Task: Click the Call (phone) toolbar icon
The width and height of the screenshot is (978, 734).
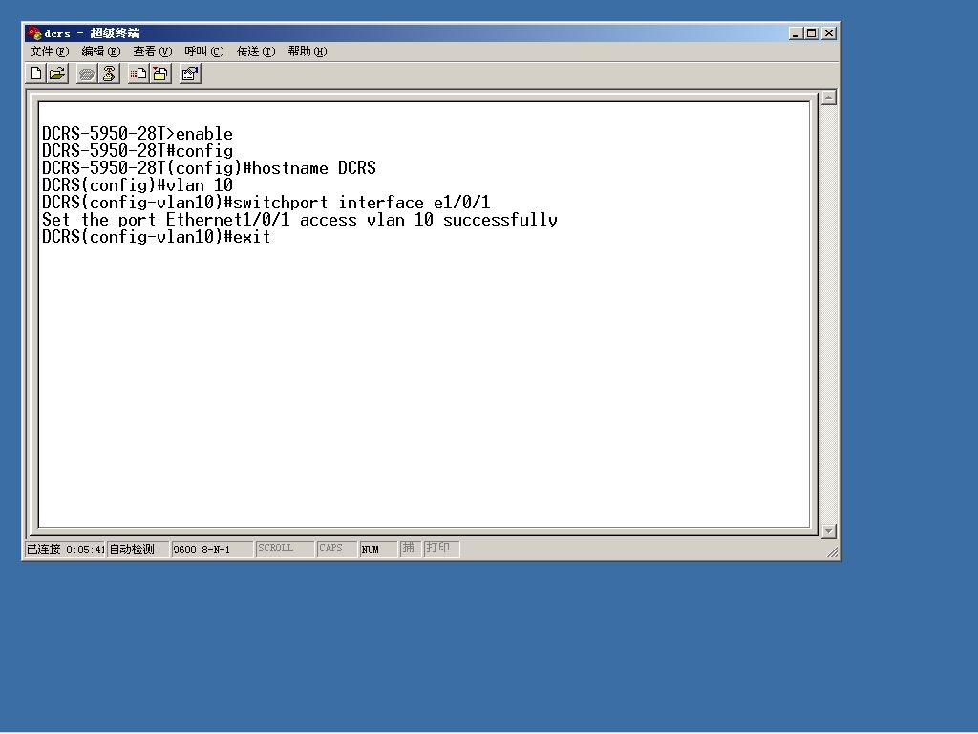Action: (x=87, y=75)
